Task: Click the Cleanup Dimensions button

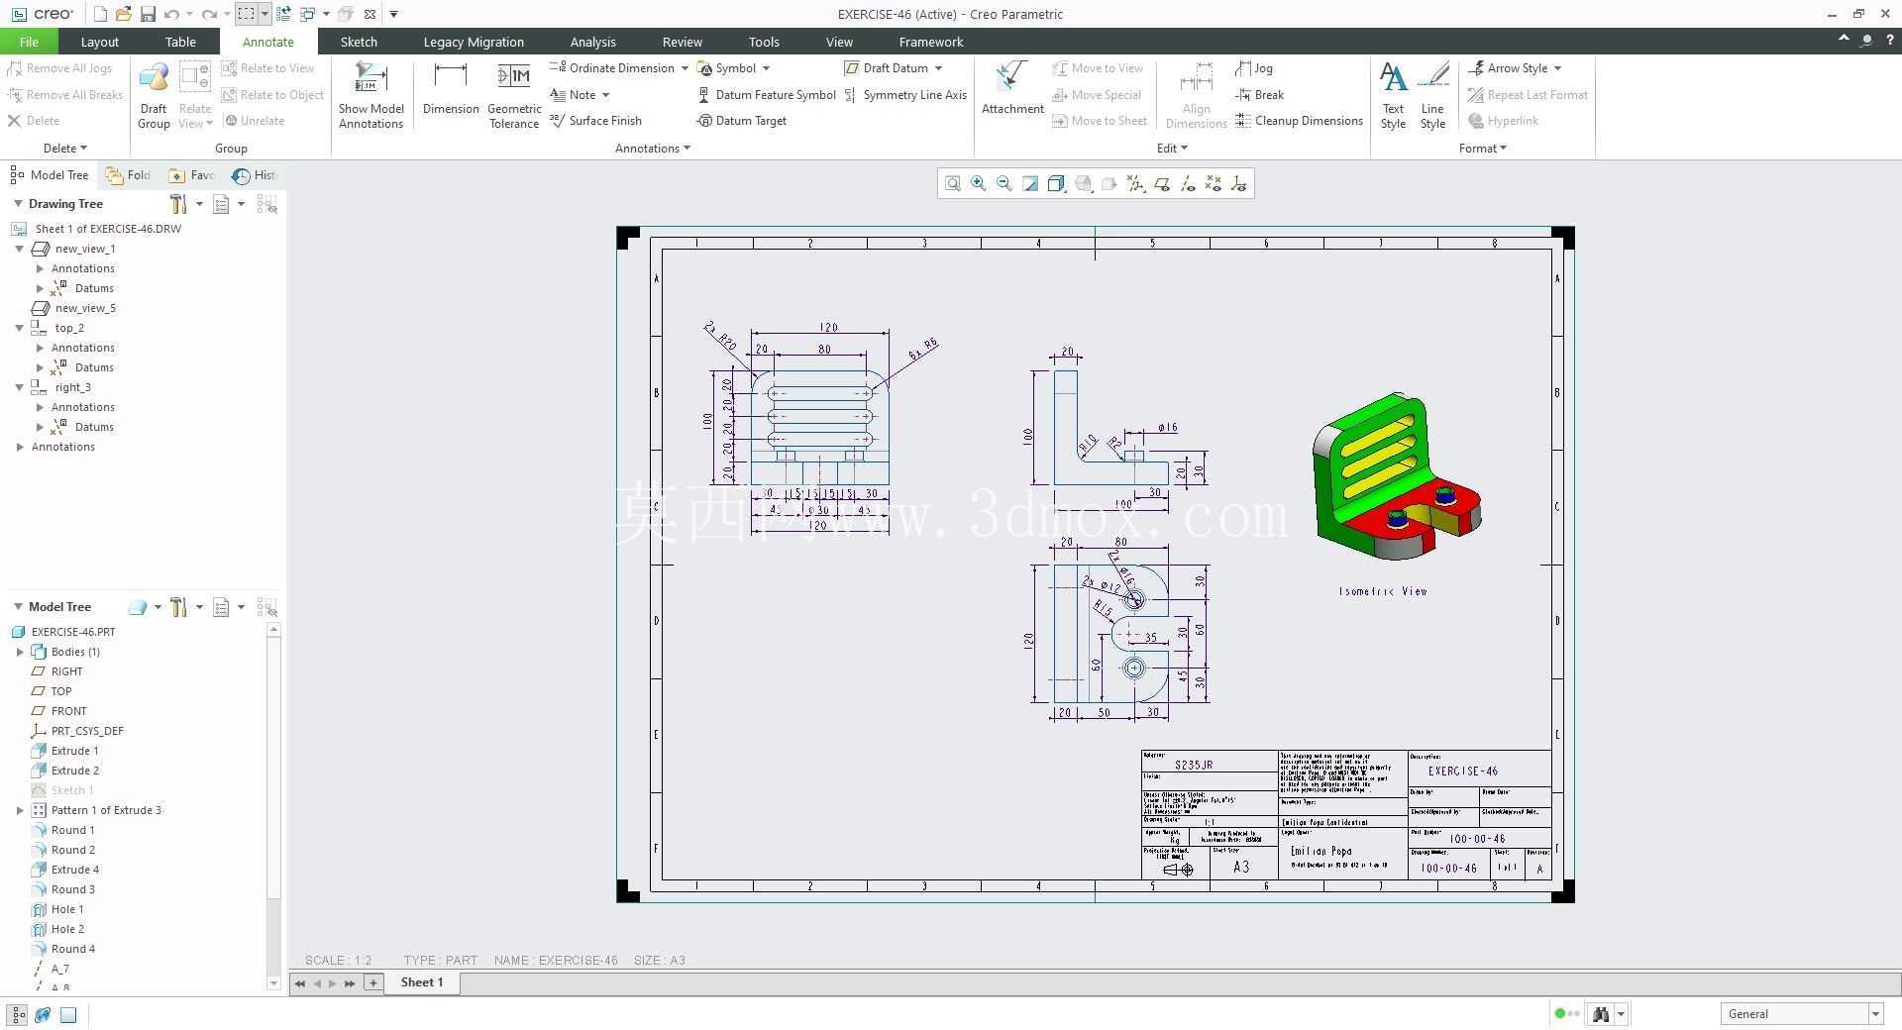Action: pyautogui.click(x=1299, y=121)
